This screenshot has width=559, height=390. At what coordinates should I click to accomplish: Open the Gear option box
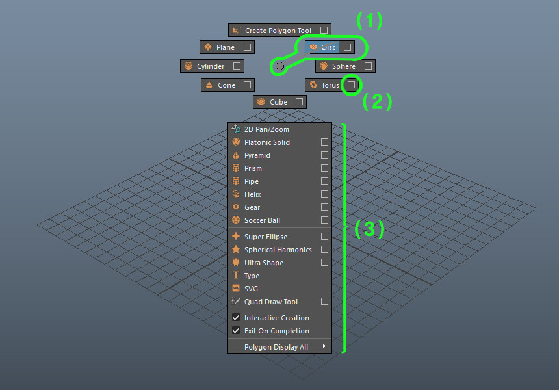[x=324, y=207]
